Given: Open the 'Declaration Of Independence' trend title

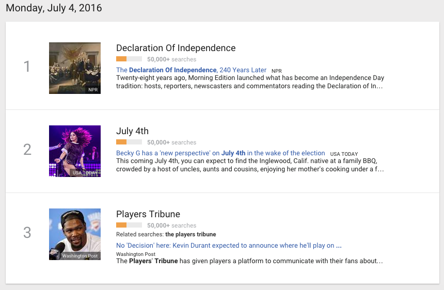Looking at the screenshot, I should point(176,48).
